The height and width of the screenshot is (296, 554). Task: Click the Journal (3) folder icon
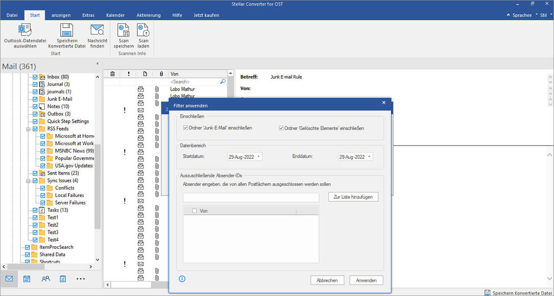pos(42,84)
